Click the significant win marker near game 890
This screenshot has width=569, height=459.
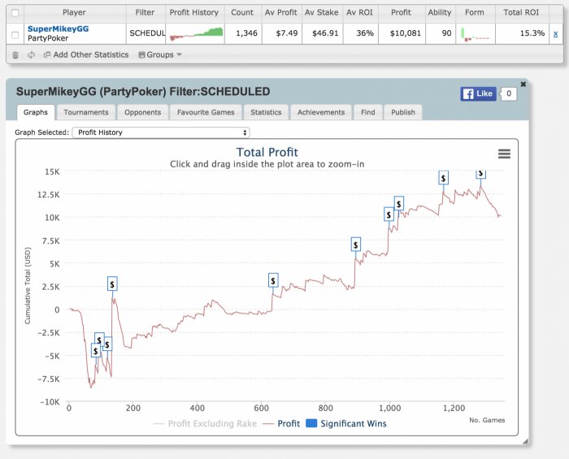click(x=356, y=245)
